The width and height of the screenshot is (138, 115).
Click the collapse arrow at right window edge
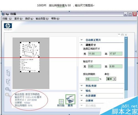pyautogui.click(x=136, y=51)
